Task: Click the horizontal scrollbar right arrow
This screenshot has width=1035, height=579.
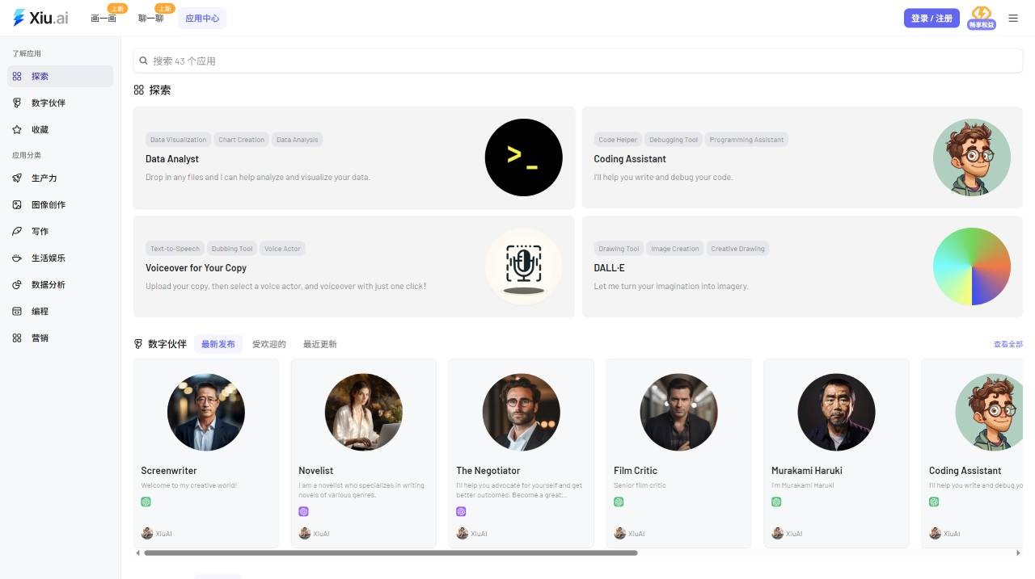Action: [x=1018, y=553]
